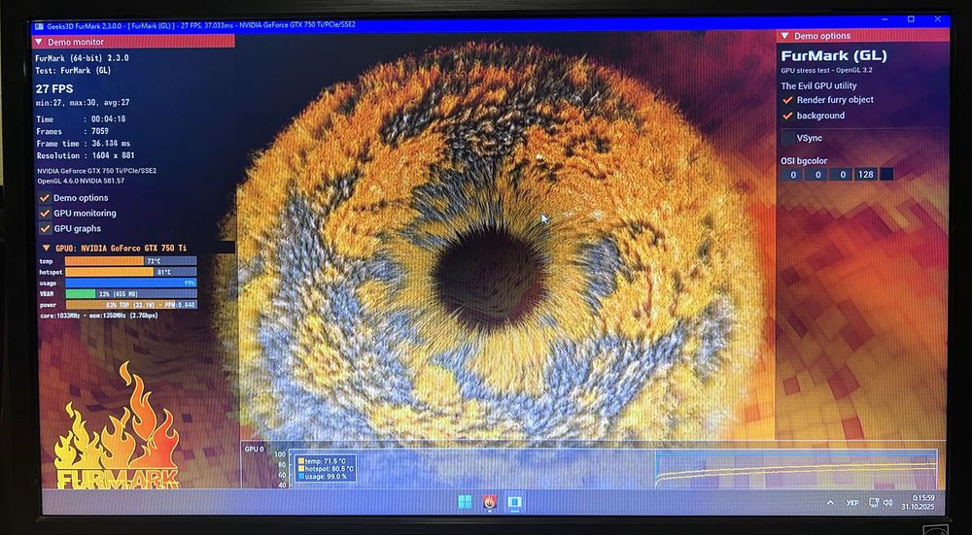Collapse the GPU0 NVIDIA GeForce GTX 750 Ti section
The image size is (972, 535).
click(x=46, y=248)
